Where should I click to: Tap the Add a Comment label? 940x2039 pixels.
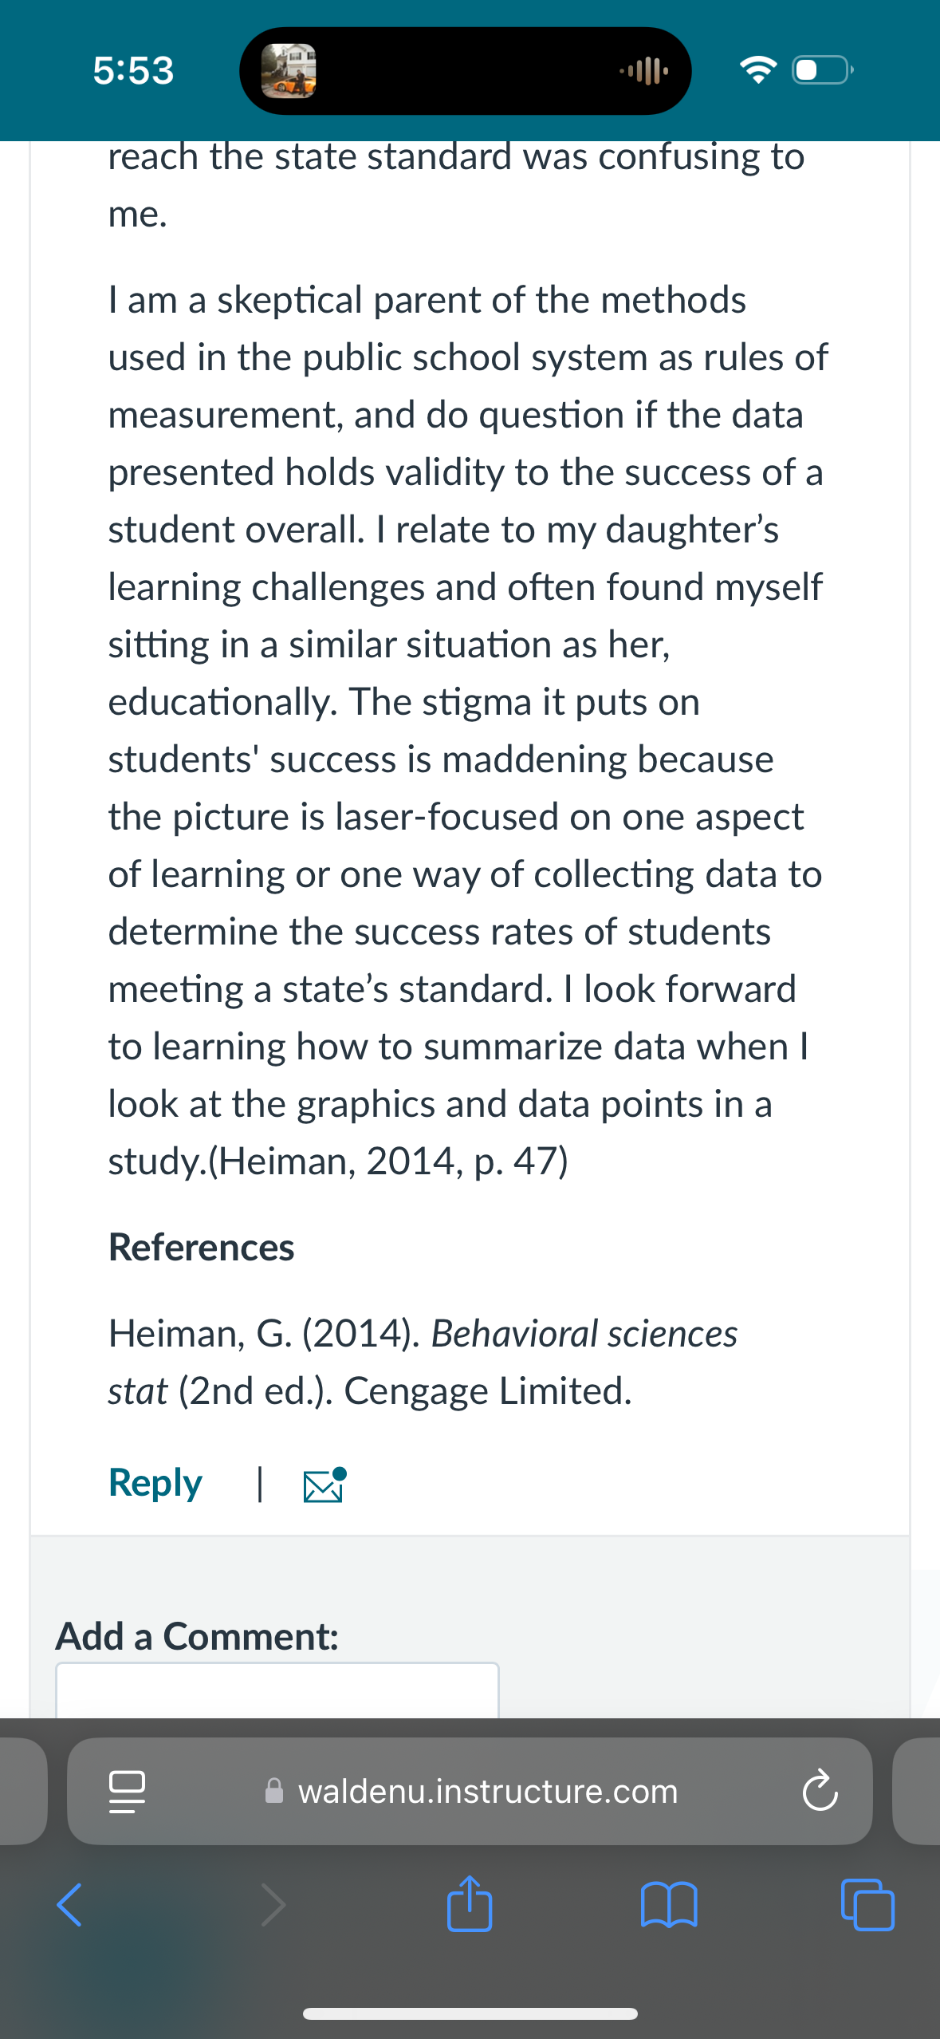pos(197,1636)
